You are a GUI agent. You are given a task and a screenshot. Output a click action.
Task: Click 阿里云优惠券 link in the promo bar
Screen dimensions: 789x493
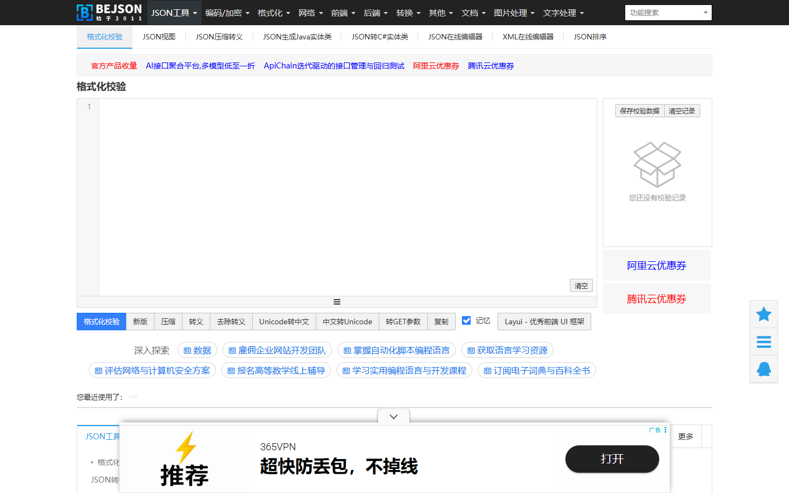(436, 66)
